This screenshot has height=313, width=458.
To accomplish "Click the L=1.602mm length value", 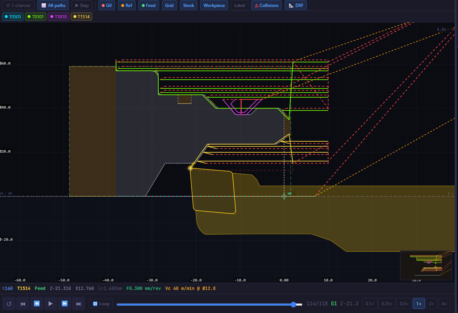I will point(110,288).
